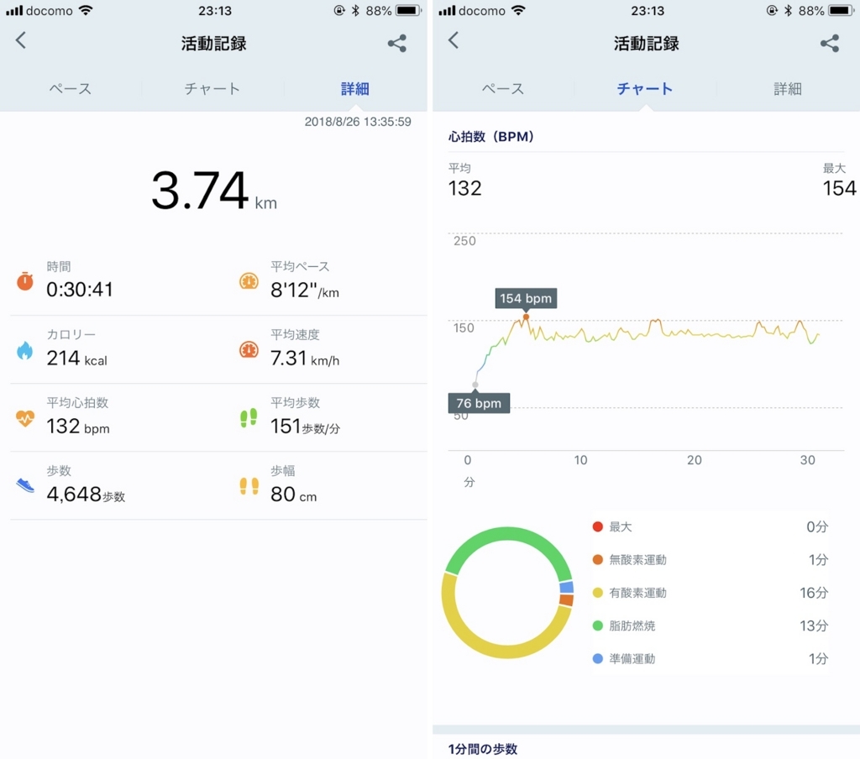Go back from right activity record screen

point(453,40)
